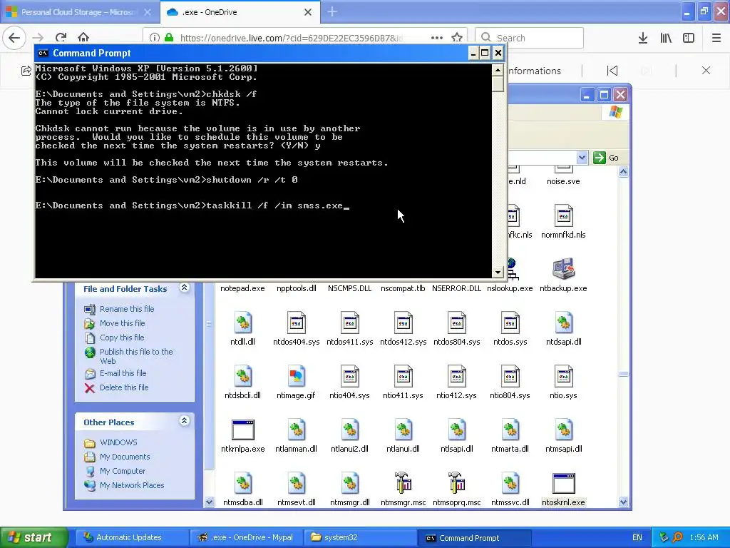This screenshot has height=548, width=730.
Task: Toggle the browser sidebar icon
Action: pos(689,38)
